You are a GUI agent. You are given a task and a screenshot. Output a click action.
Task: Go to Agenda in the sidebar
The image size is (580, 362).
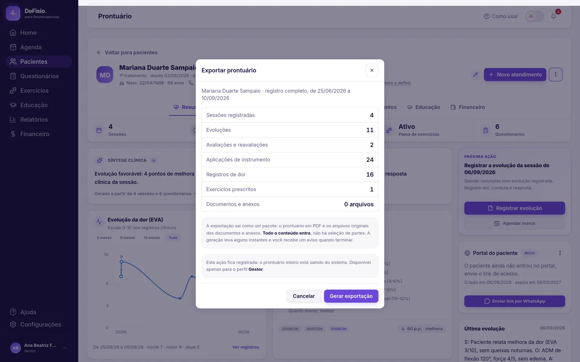pyautogui.click(x=39, y=47)
